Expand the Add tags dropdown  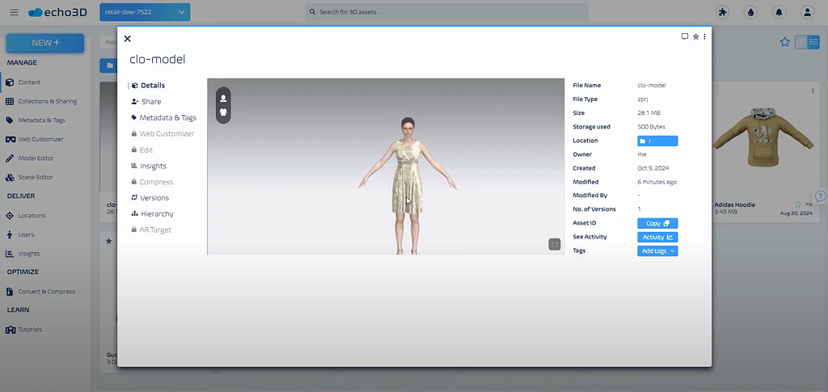(x=657, y=251)
